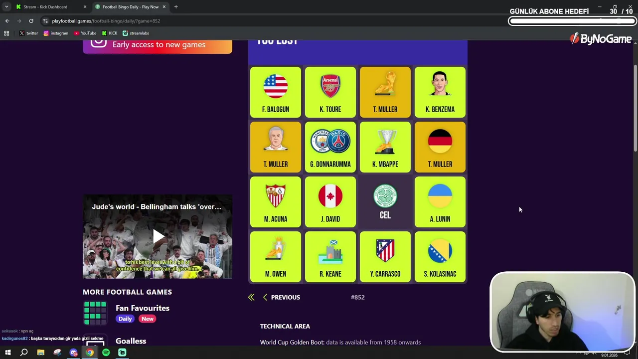The image size is (638, 359).
Task: Select the Football Bingo Daily tab
Action: [x=131, y=7]
